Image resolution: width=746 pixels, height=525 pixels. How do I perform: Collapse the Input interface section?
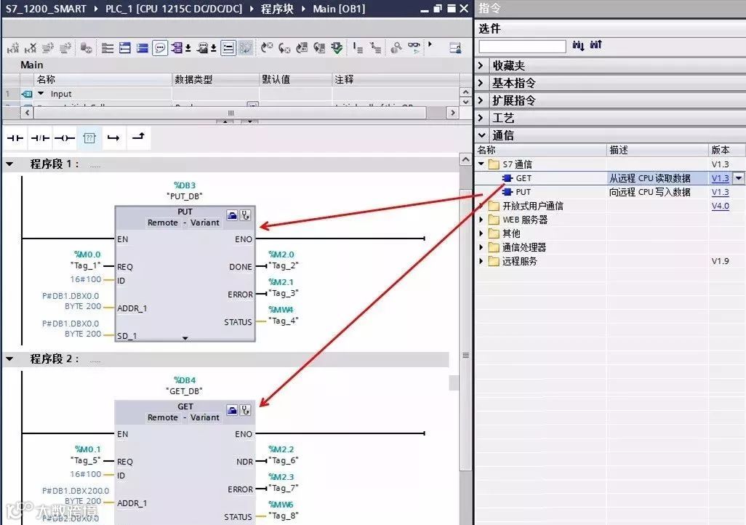pyautogui.click(x=41, y=94)
